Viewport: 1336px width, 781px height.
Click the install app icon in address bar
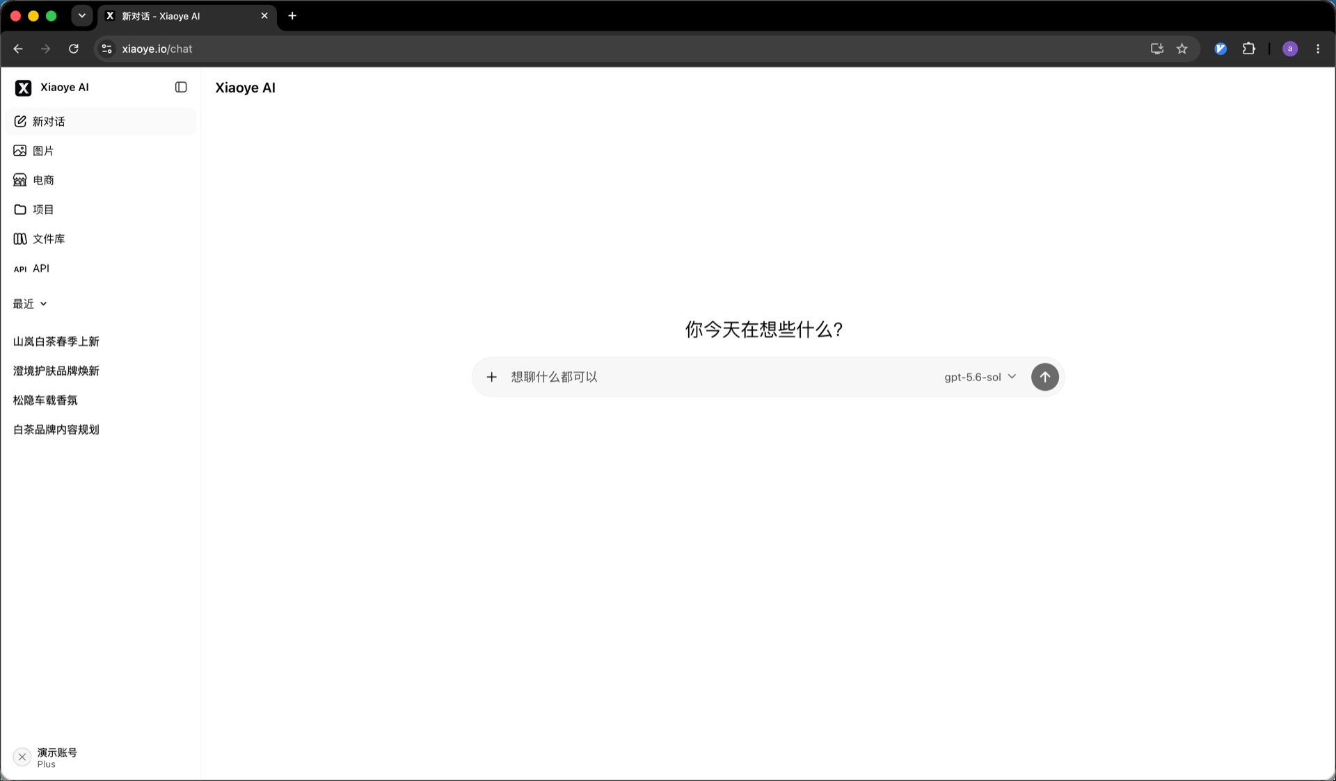(1156, 49)
